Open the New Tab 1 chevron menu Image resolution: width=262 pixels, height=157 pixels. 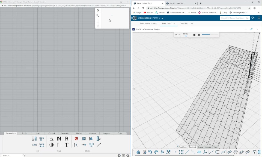pos(174,24)
